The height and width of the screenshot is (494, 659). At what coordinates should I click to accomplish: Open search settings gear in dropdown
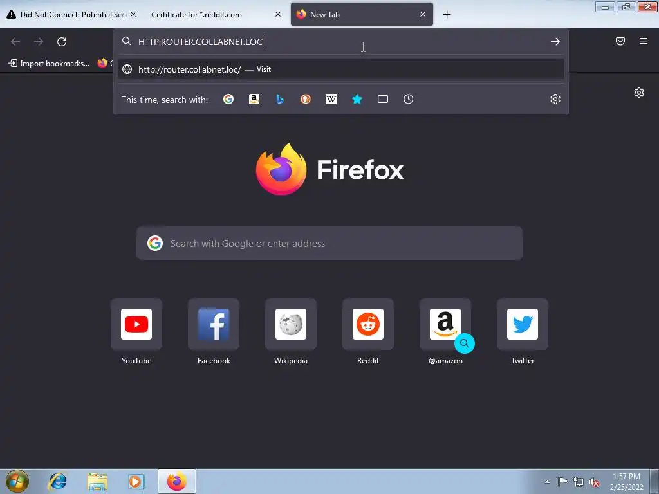click(555, 99)
